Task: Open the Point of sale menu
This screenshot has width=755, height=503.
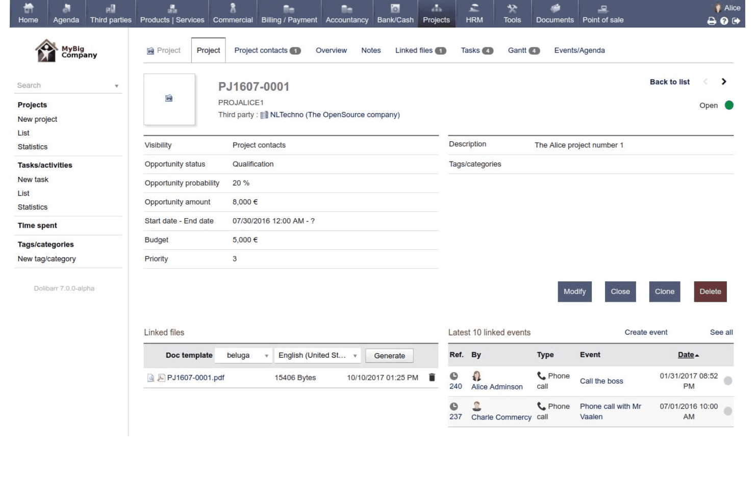Action: [x=603, y=14]
